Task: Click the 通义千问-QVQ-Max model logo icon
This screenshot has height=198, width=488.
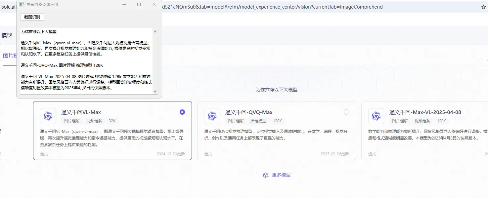Action: click(212, 116)
